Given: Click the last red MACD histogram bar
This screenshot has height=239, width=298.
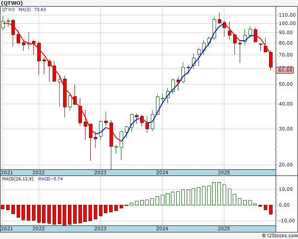Looking at the screenshot, I should click(271, 210).
